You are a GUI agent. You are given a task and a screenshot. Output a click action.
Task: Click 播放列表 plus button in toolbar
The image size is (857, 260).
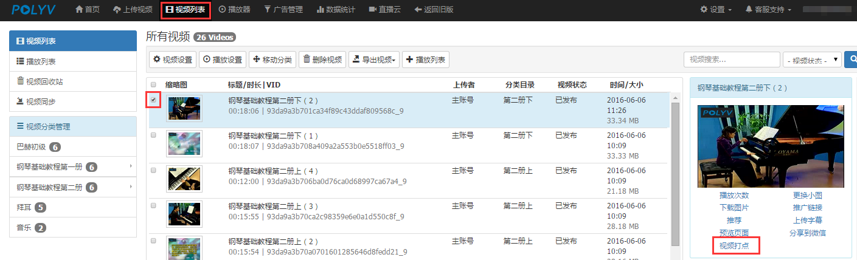pos(425,60)
